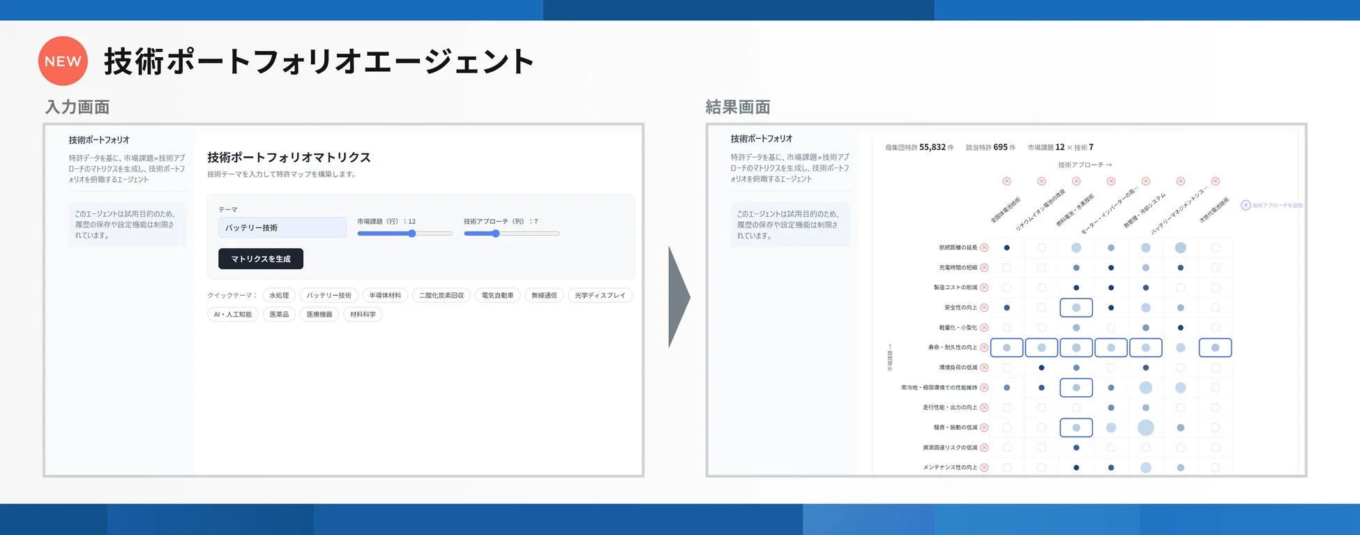Pick the 材料科学 quick theme chip

(x=363, y=315)
